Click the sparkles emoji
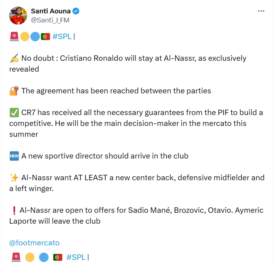The image size is (273, 266). point(14,178)
